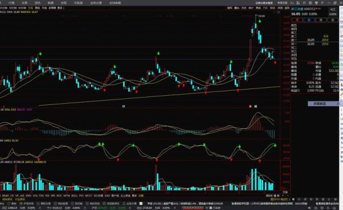Screen dimensions: 343x210
Task: Add stock with +自选 button
Action: 280,8
